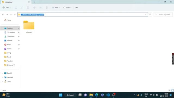
Task: Open the recent locations chevron
Action: pyautogui.click(x=11, y=14)
